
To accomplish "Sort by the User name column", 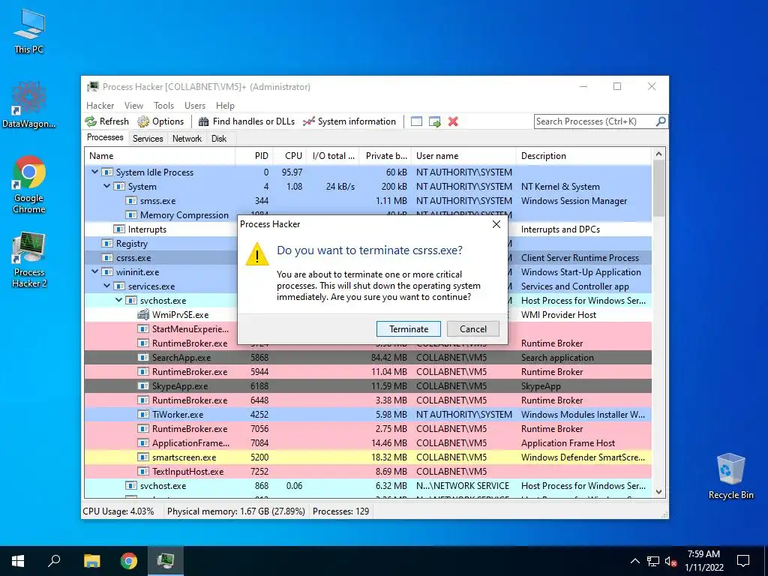I will [463, 156].
